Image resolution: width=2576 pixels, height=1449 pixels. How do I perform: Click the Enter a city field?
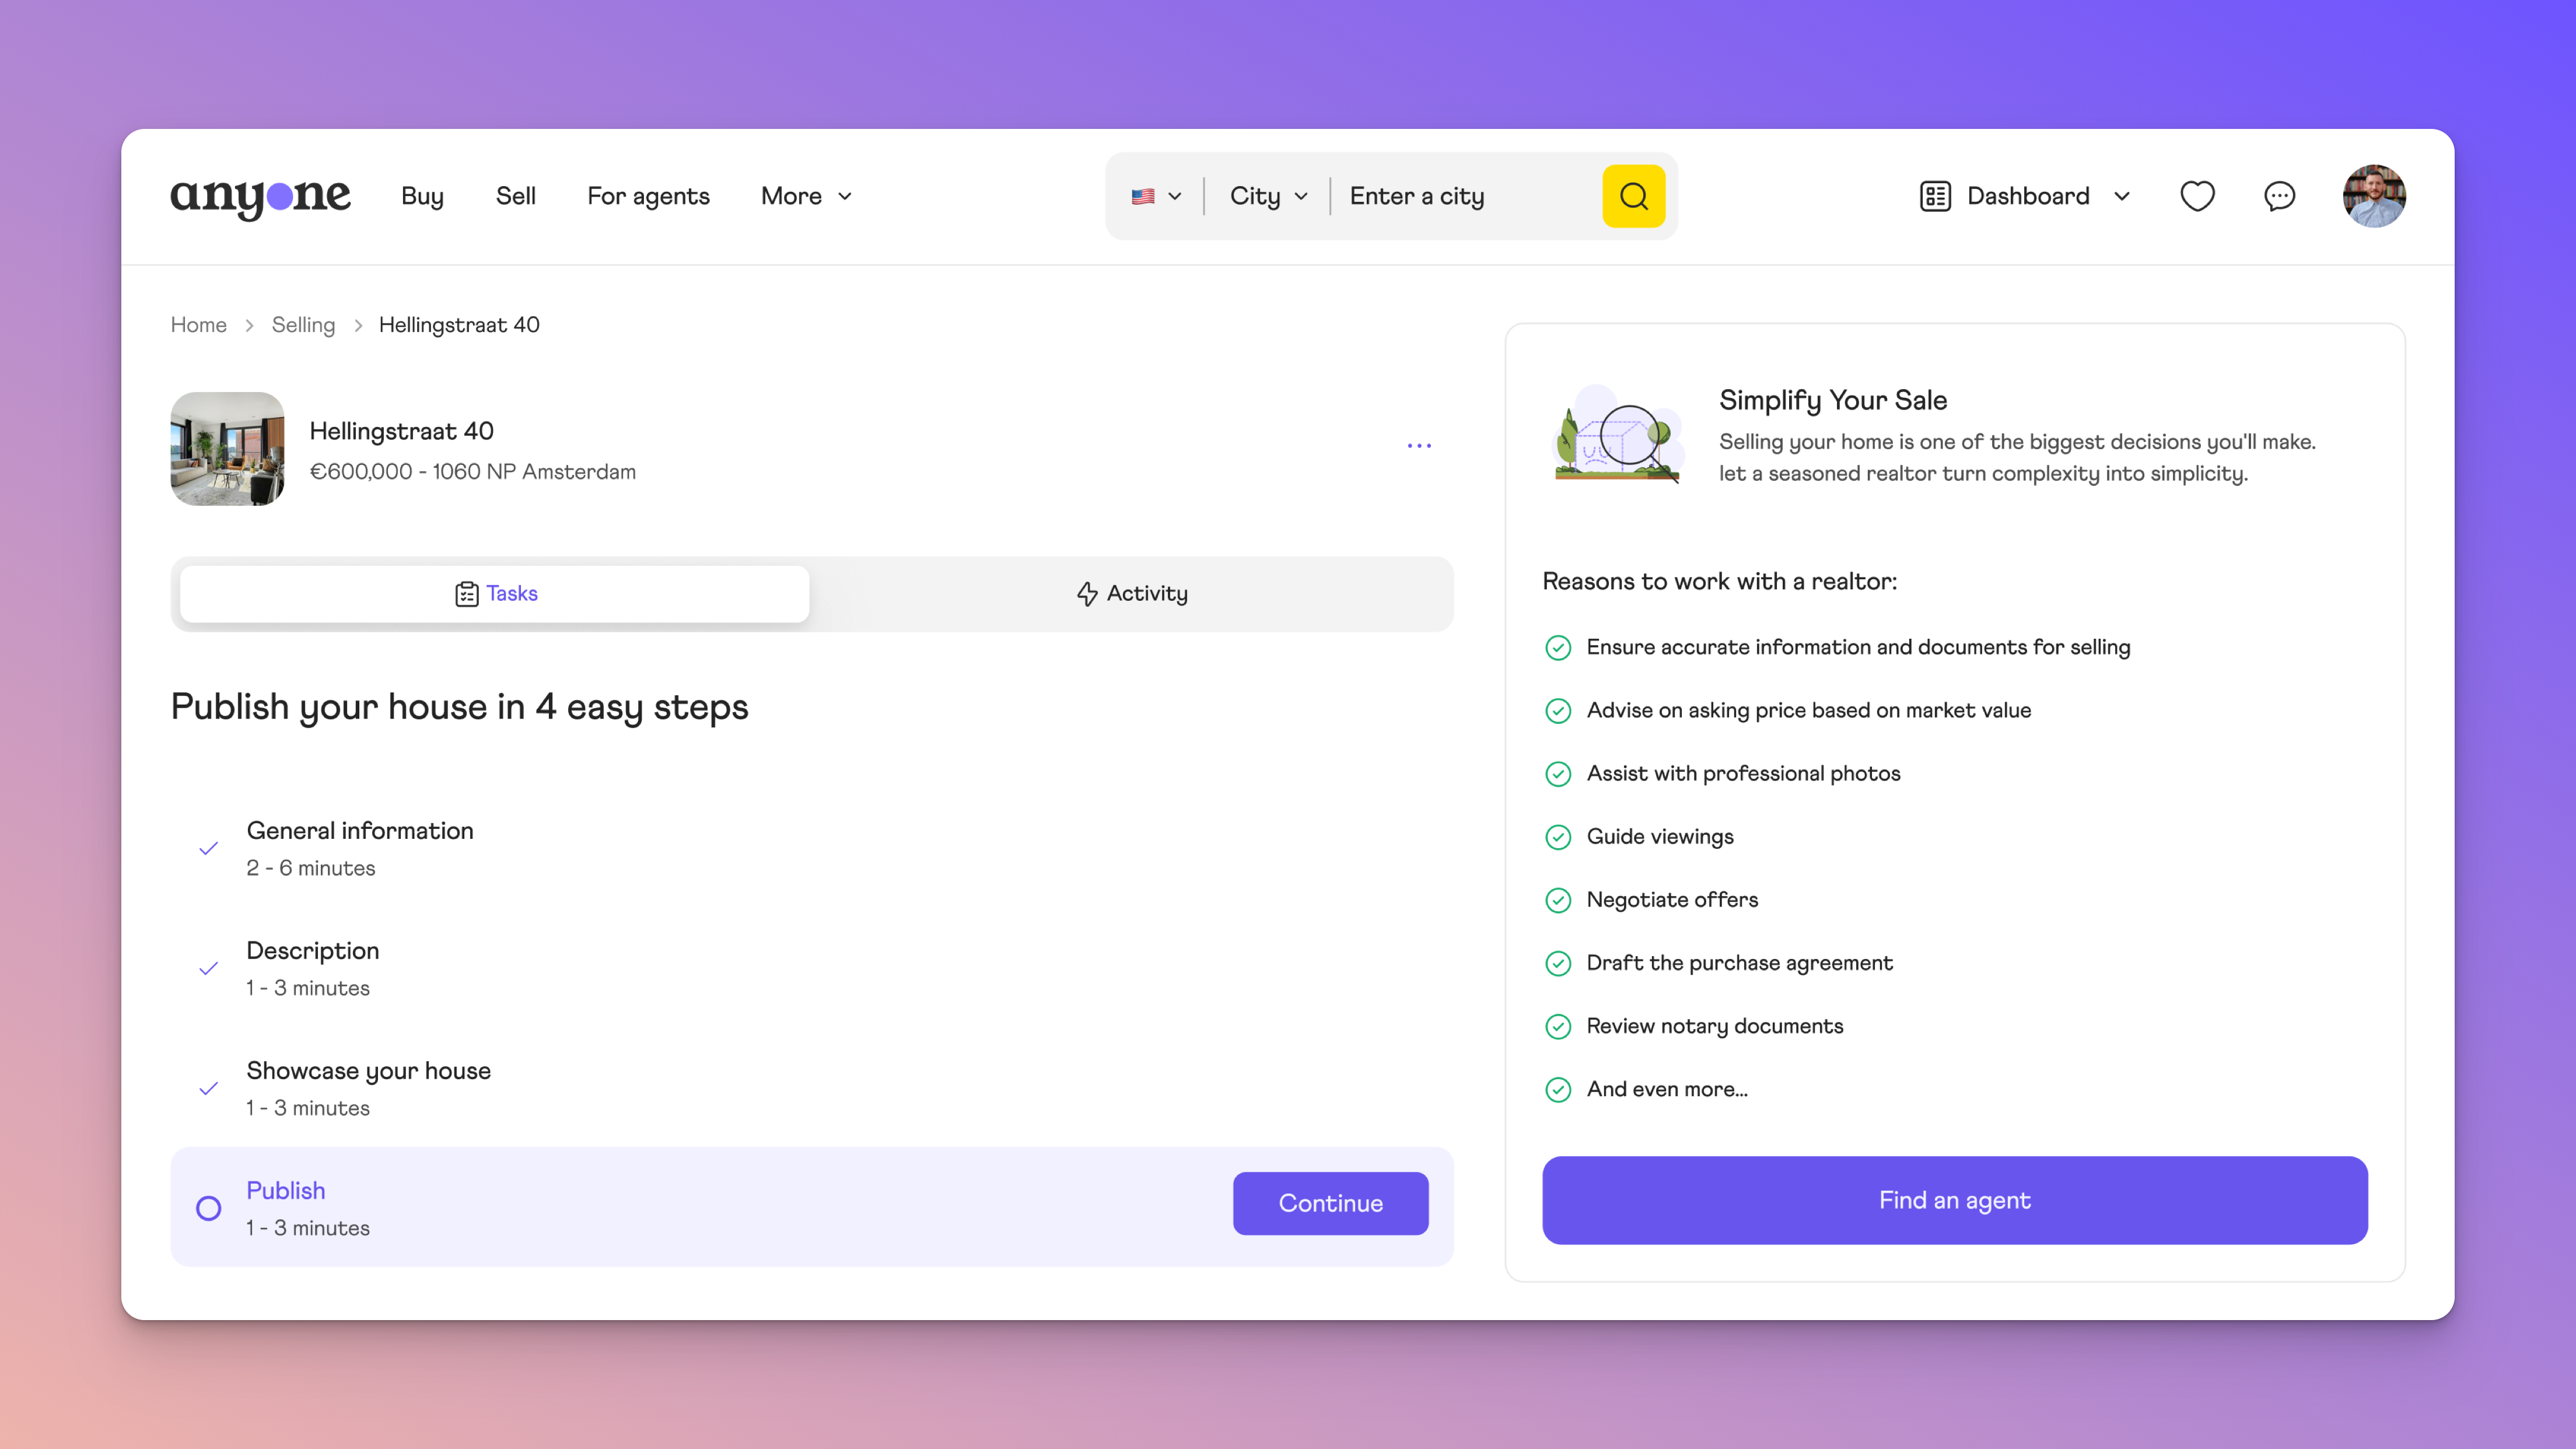tap(1465, 196)
